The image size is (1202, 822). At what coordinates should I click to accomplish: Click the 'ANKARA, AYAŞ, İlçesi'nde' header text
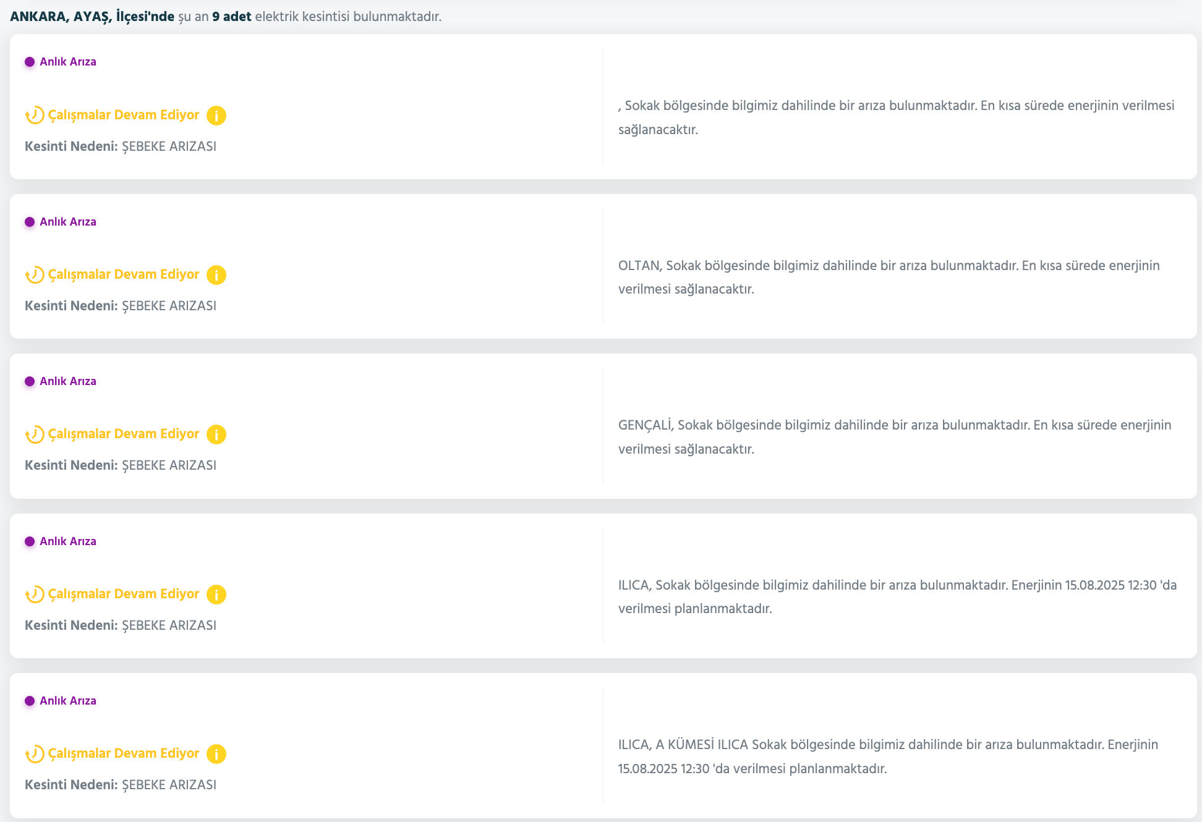click(92, 17)
